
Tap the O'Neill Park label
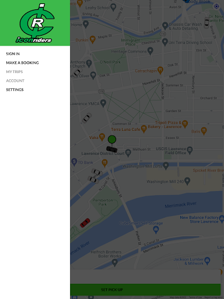click(x=110, y=62)
